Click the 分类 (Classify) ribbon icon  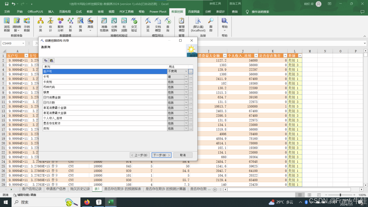pyautogui.click(x=41, y=24)
